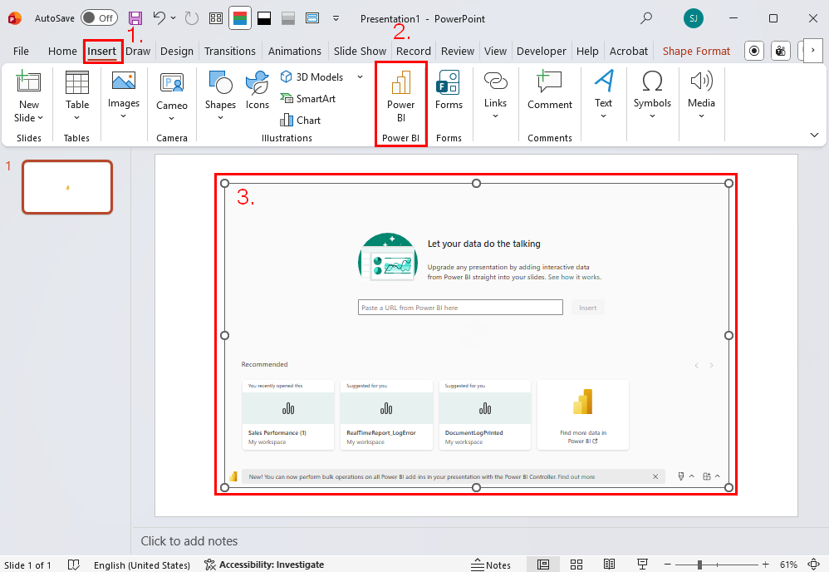Switch to Slide Sorter view
Screen dimensions: 829x572
(x=576, y=564)
